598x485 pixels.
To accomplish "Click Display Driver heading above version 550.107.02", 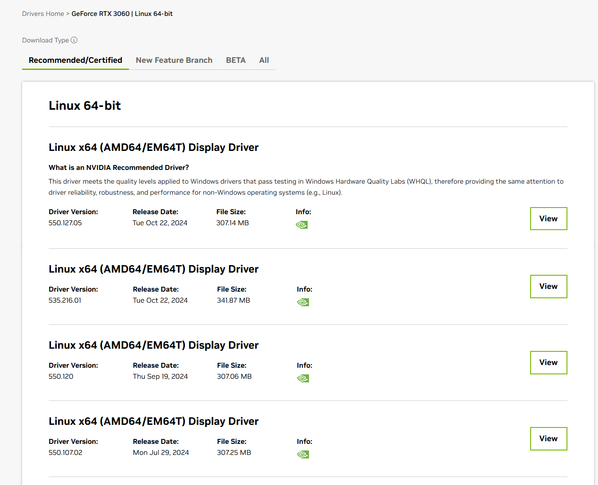I will (153, 421).
